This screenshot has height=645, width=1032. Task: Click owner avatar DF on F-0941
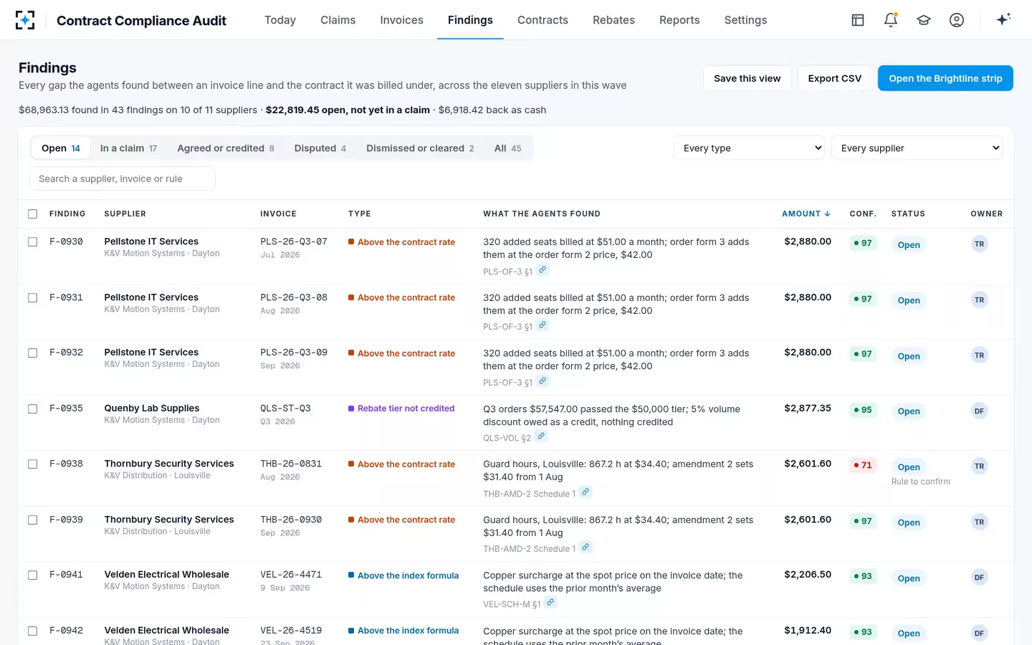click(x=979, y=578)
